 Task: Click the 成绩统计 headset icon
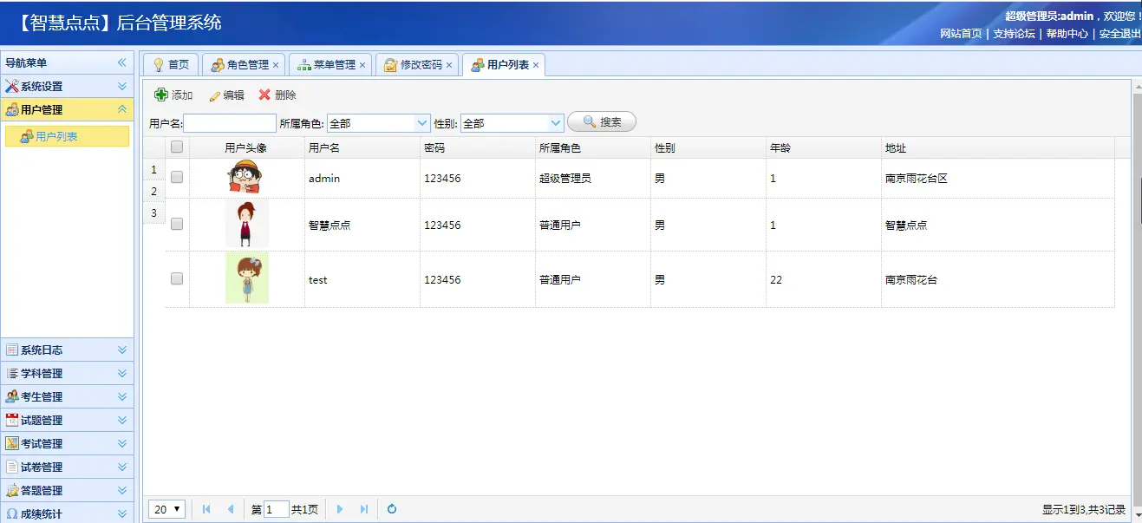click(x=12, y=513)
